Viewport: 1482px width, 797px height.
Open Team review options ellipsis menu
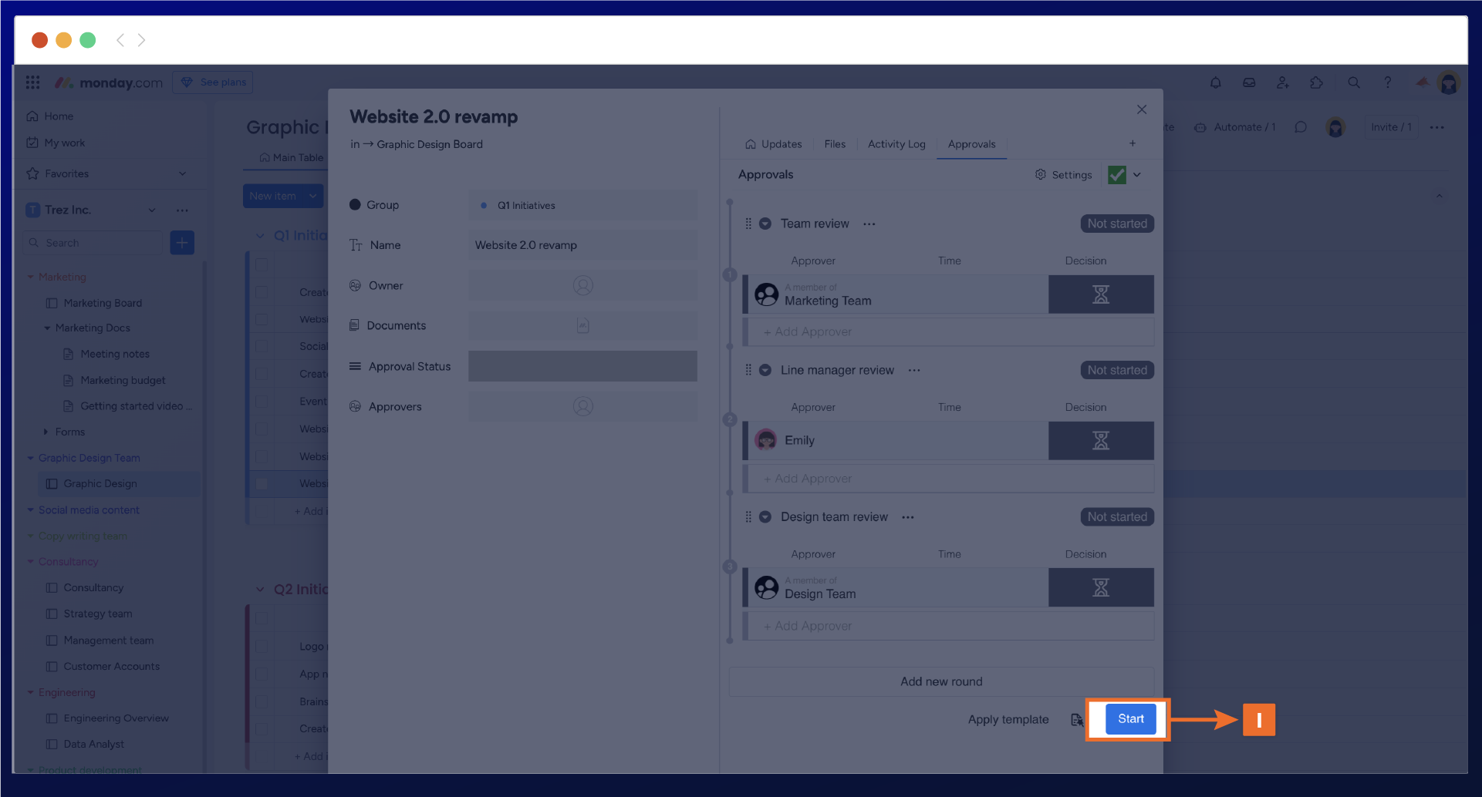click(869, 224)
